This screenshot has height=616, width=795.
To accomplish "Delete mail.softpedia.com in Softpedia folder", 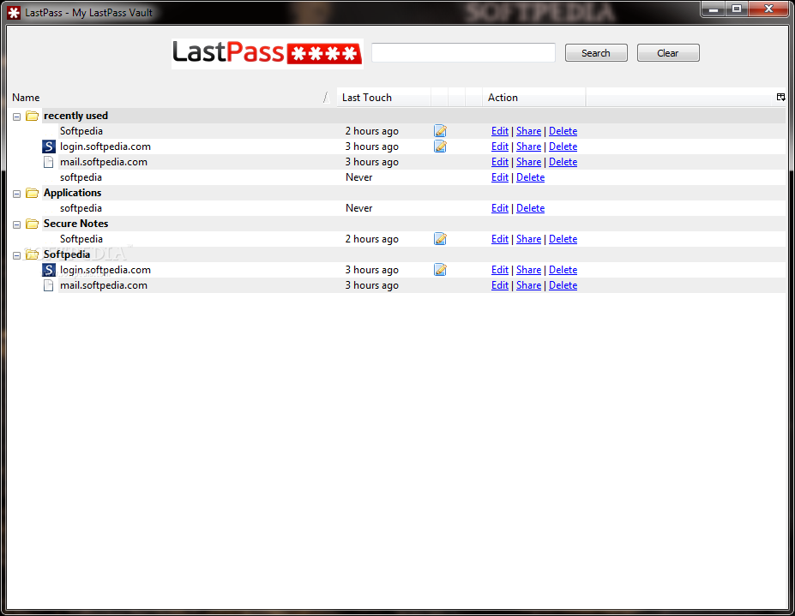I will (x=563, y=285).
